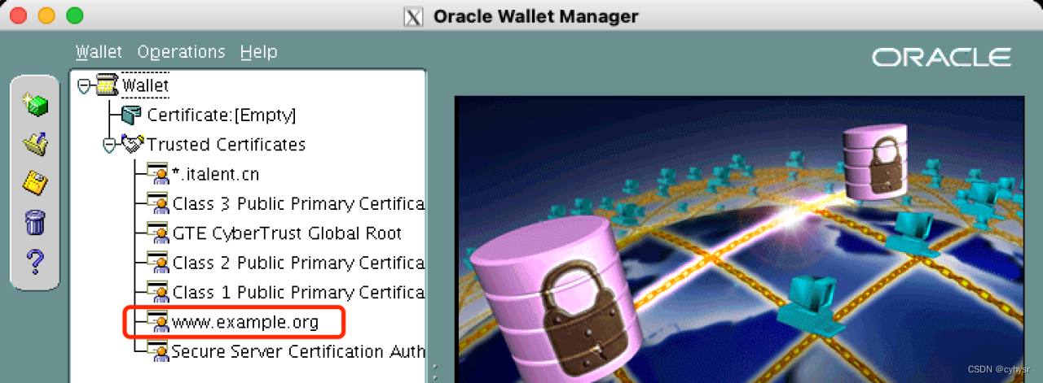Open the Help menu
Screen dimensions: 1043x383
point(258,52)
